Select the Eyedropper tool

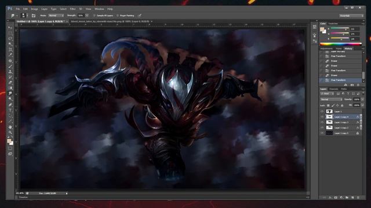click(10, 55)
